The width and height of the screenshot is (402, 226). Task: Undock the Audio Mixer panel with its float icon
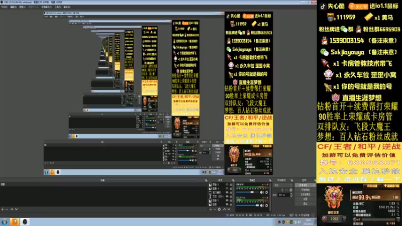coord(270,180)
